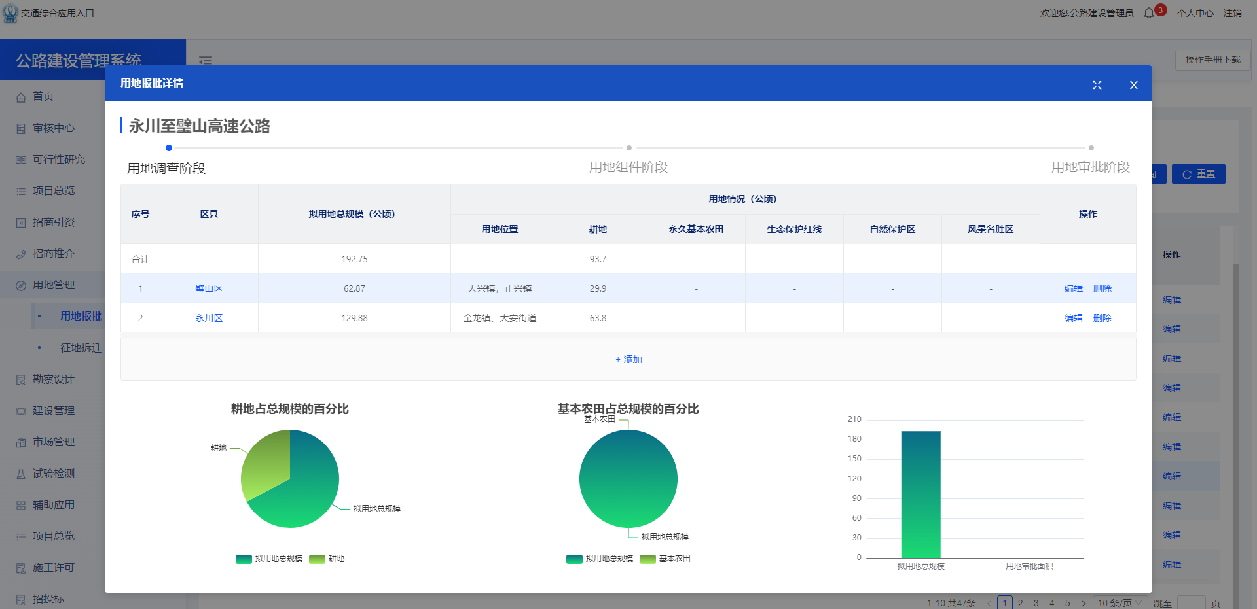The width and height of the screenshot is (1257, 609).
Task: Click 93.7 total 耕地 cell
Action: click(x=598, y=259)
